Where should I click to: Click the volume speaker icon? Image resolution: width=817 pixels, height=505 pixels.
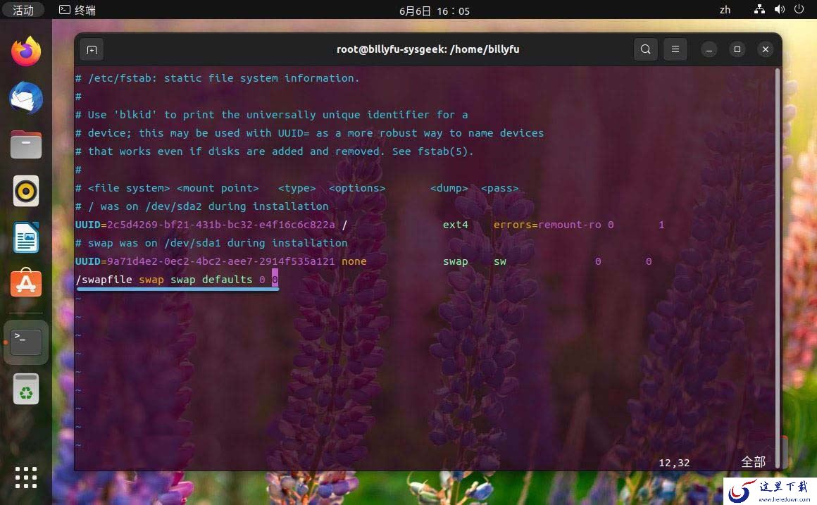tap(780, 9)
